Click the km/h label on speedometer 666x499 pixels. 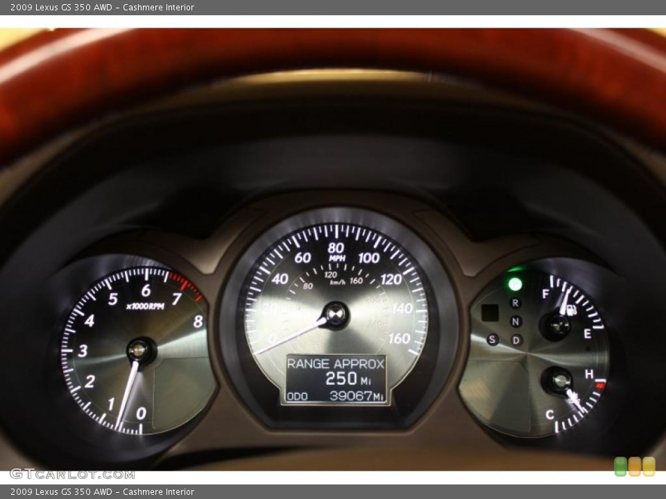click(338, 282)
